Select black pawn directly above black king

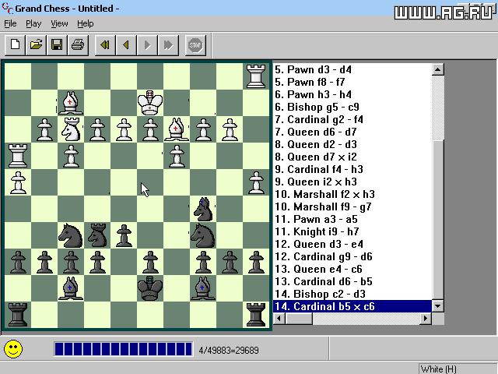[150, 262]
